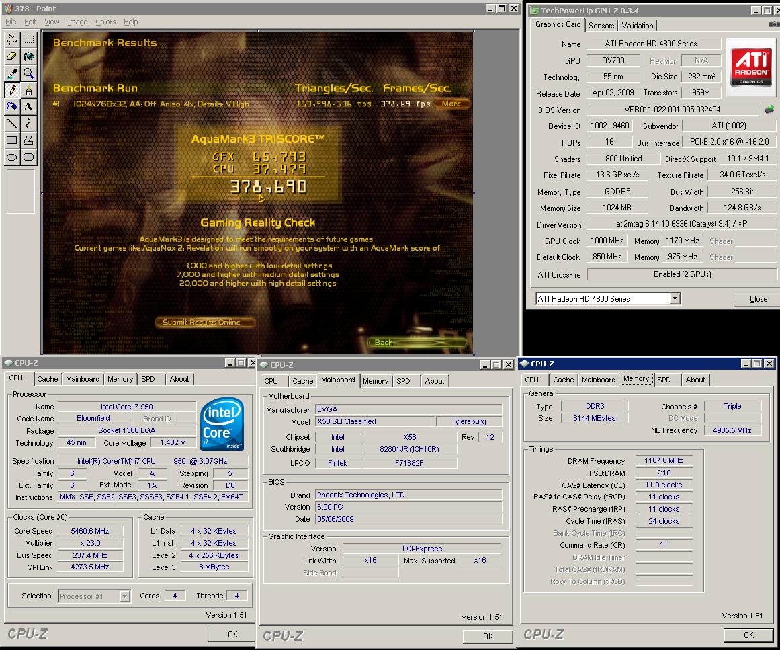Open the Graphics Card tab in GPU-Z
The width and height of the screenshot is (780, 650).
(558, 24)
